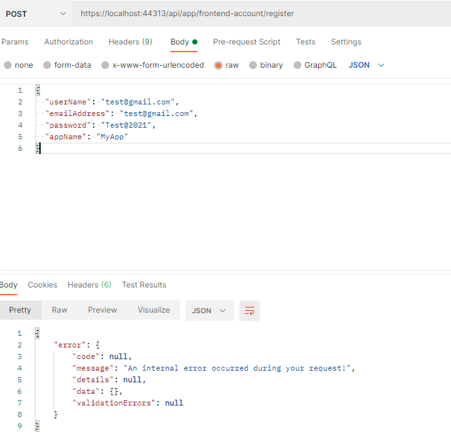Open the response JSON format dropdown
Image resolution: width=451 pixels, height=448 pixels.
coord(210,311)
